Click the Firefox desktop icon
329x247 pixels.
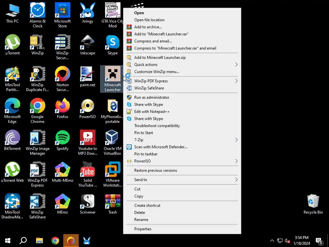tap(63, 109)
